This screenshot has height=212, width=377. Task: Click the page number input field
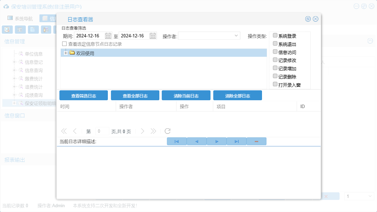point(102,131)
